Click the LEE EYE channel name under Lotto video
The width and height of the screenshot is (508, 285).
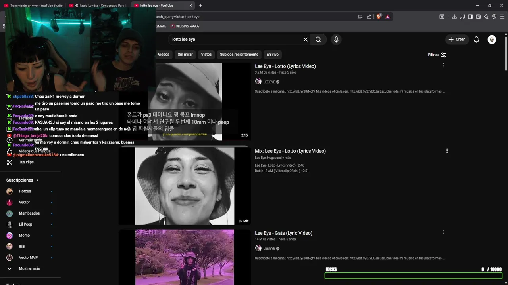coord(269,82)
